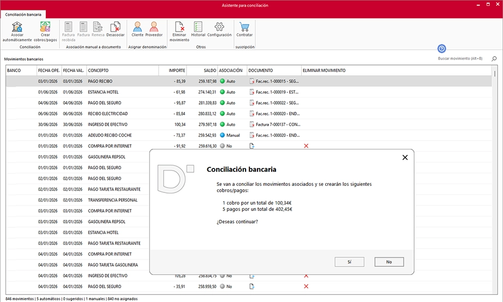The height and width of the screenshot is (302, 503).
Task: Sort by FECHA VAL. column header
Action: pos(74,70)
